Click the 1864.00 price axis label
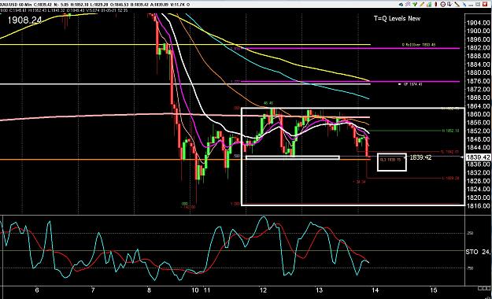 pos(479,106)
